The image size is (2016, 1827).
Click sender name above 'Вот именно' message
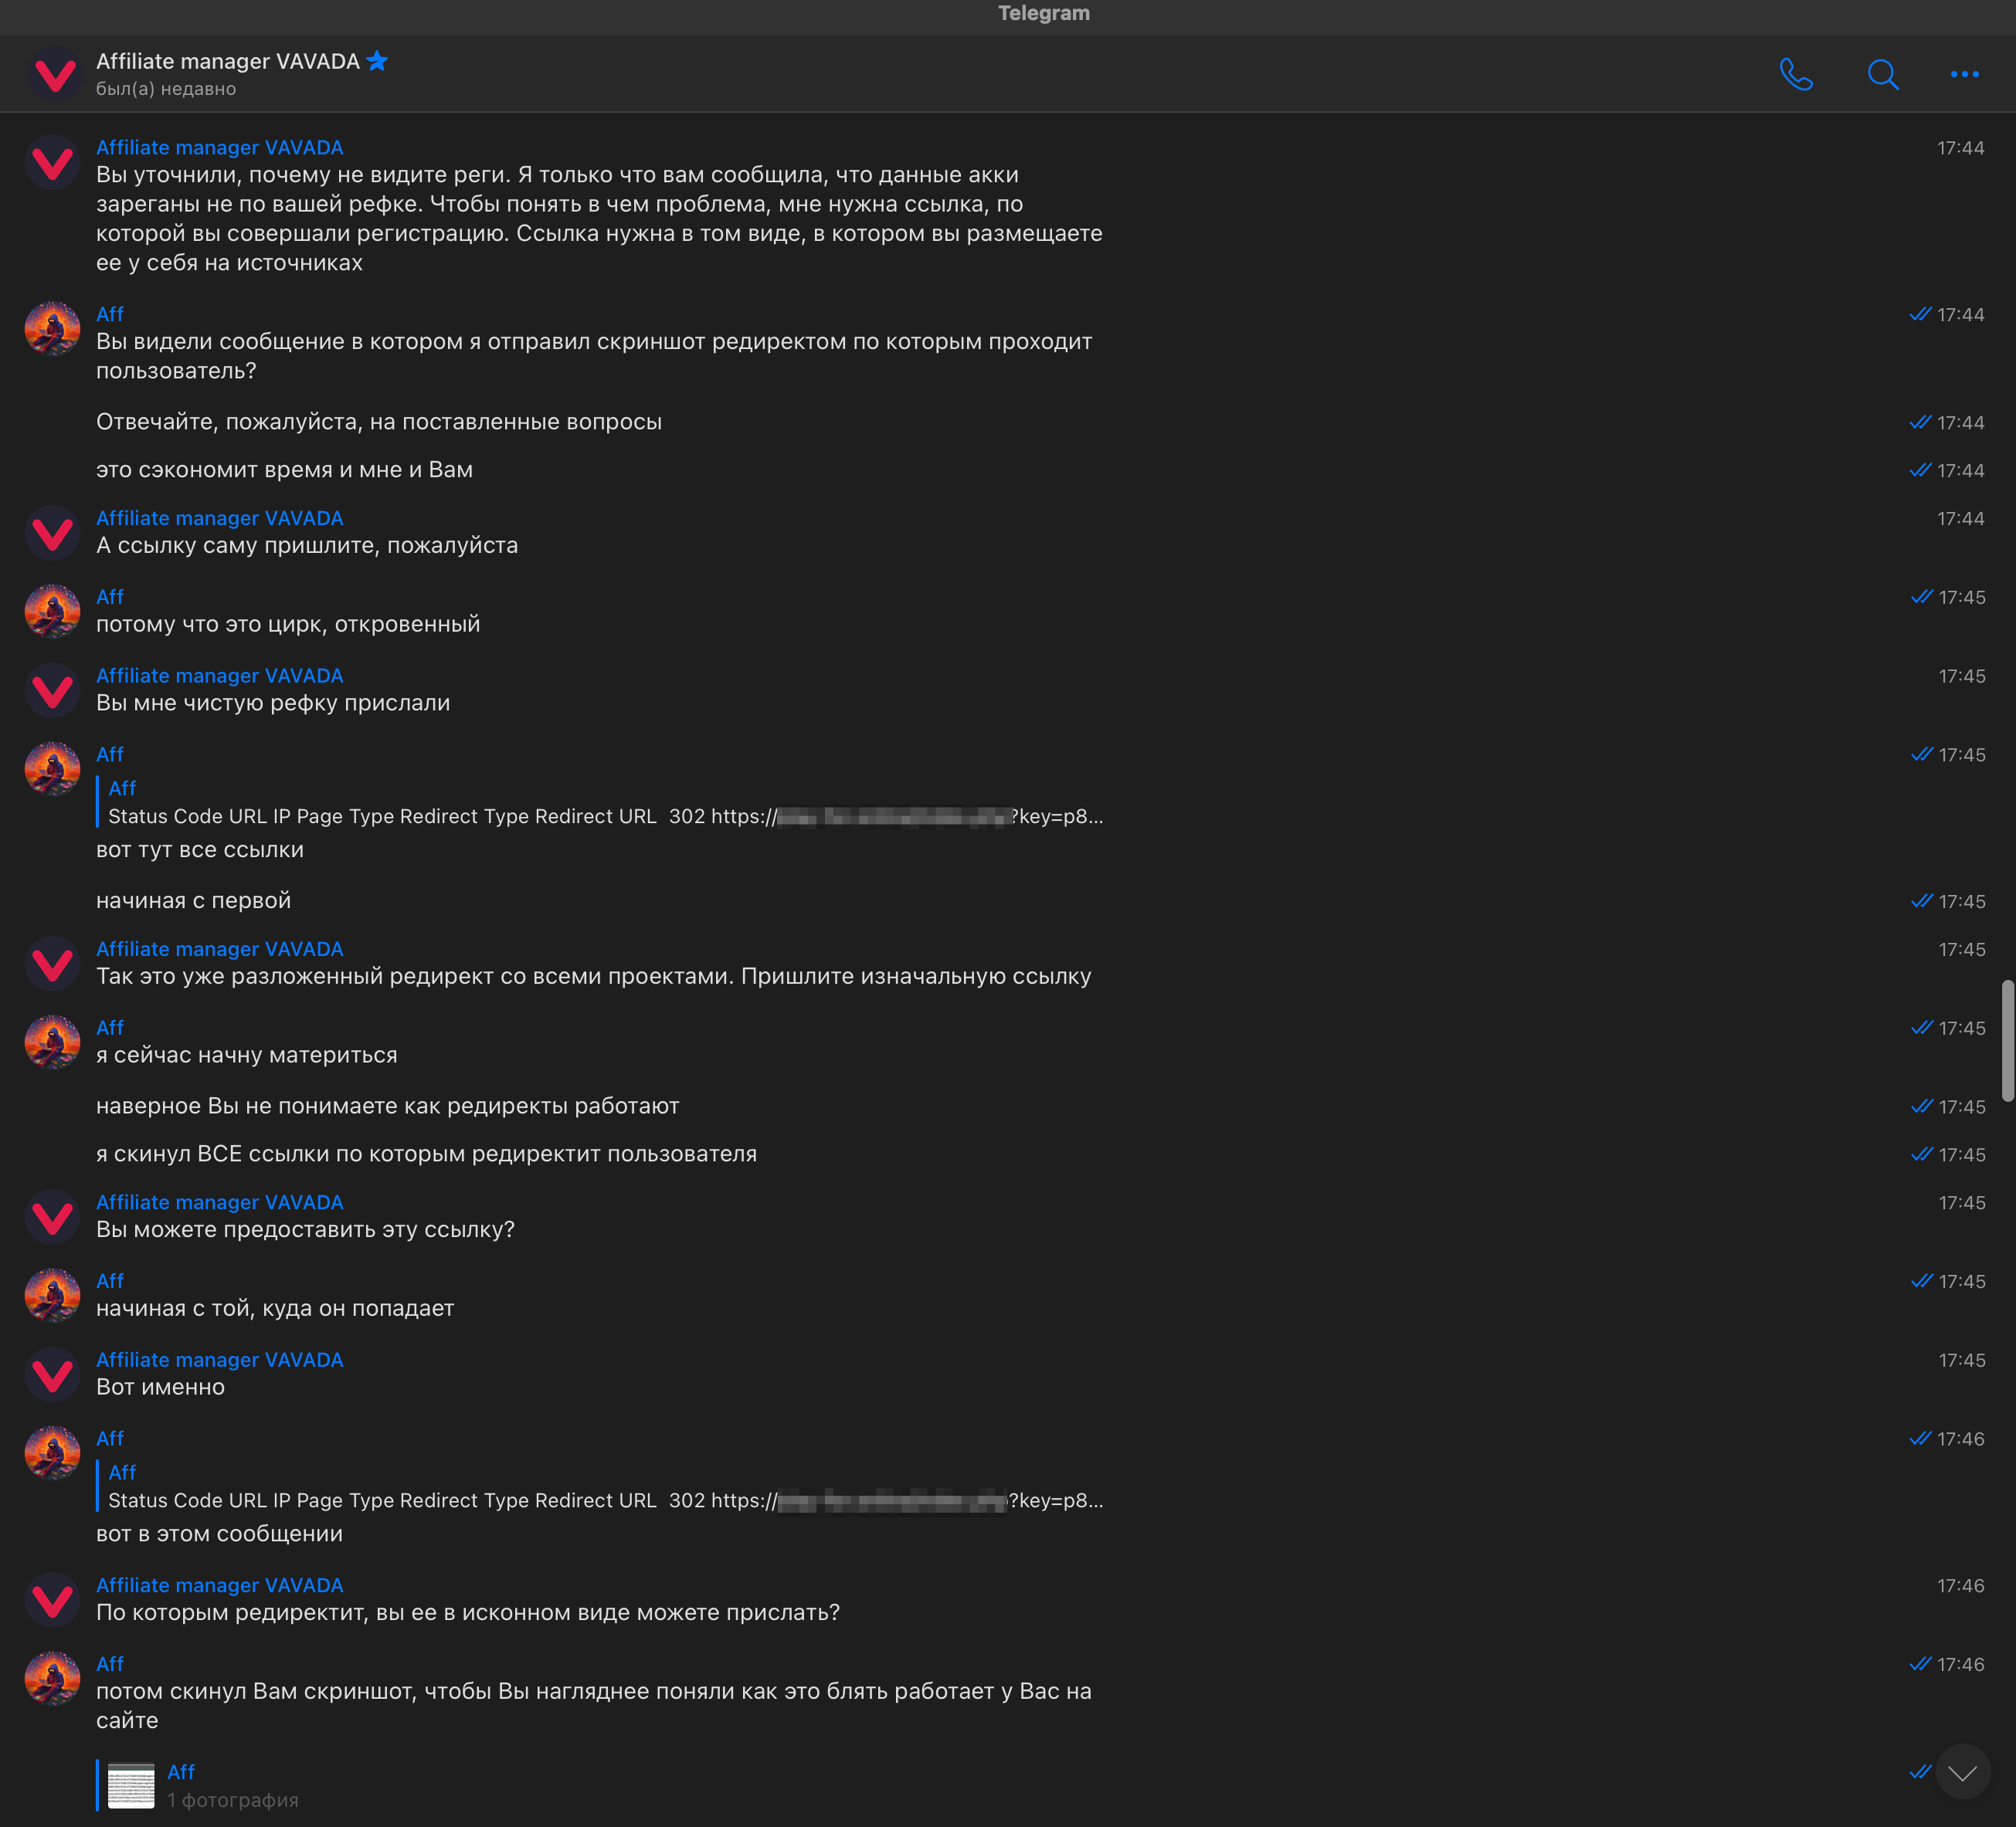(220, 1361)
